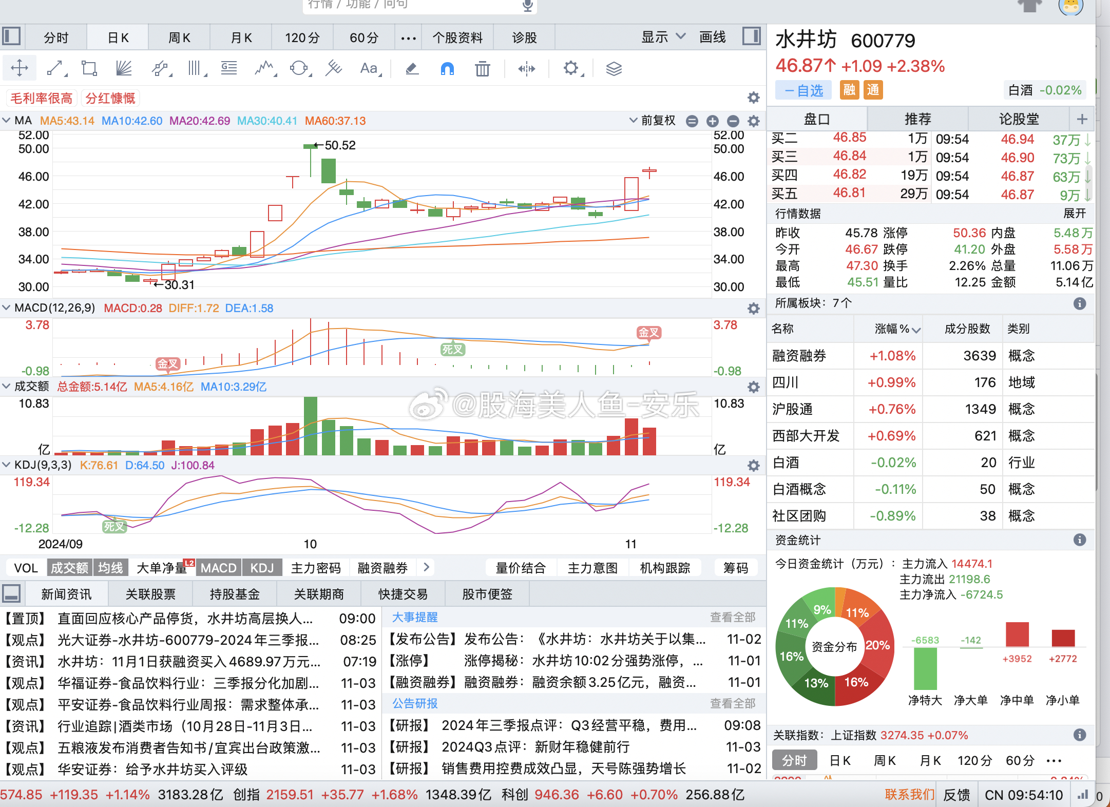1110x807 pixels.
Task: Switch to the 月K chart tab
Action: point(241,38)
